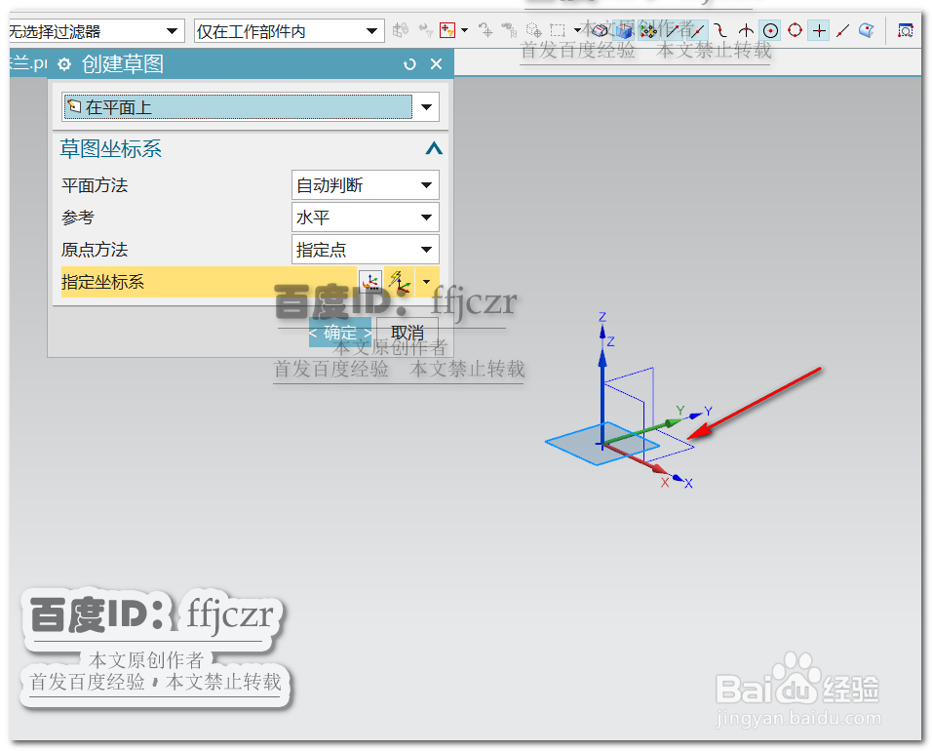Screen dimensions: 932x751
Task: Click the greyed multi-cube icon in toolbar
Action: 401,29
